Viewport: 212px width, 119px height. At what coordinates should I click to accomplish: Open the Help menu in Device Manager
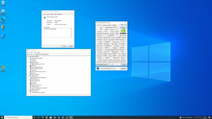pos(39,52)
